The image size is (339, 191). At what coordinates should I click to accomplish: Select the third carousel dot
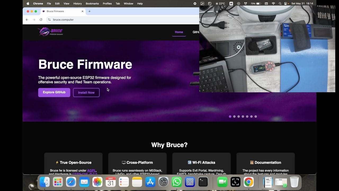(x=239, y=116)
